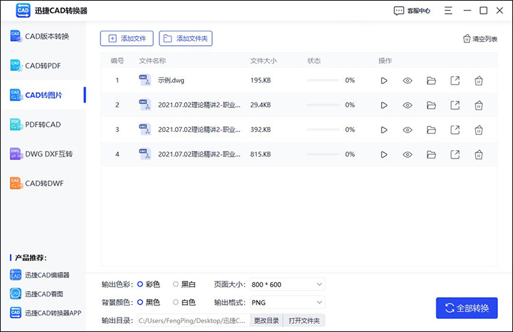The height and width of the screenshot is (332, 513).
Task: Click the 195.KB file size cell
Action: click(261, 80)
